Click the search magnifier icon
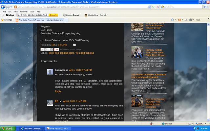 click(205, 7)
